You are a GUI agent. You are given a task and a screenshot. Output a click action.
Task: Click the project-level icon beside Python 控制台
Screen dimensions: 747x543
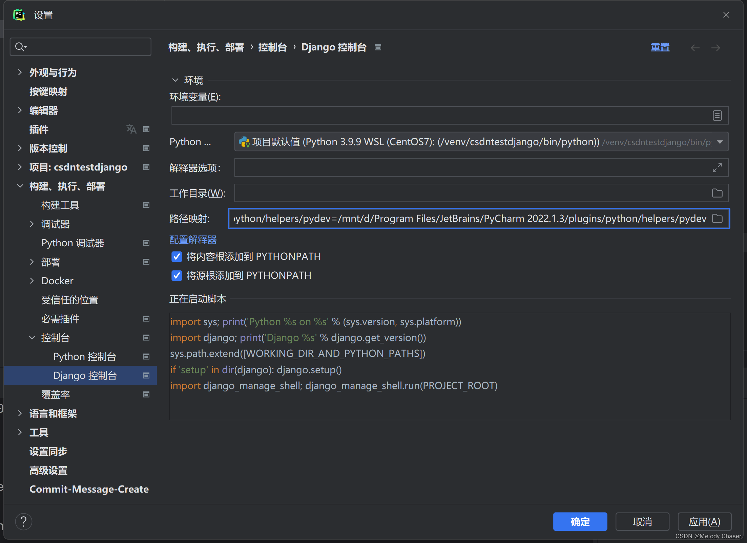(146, 357)
